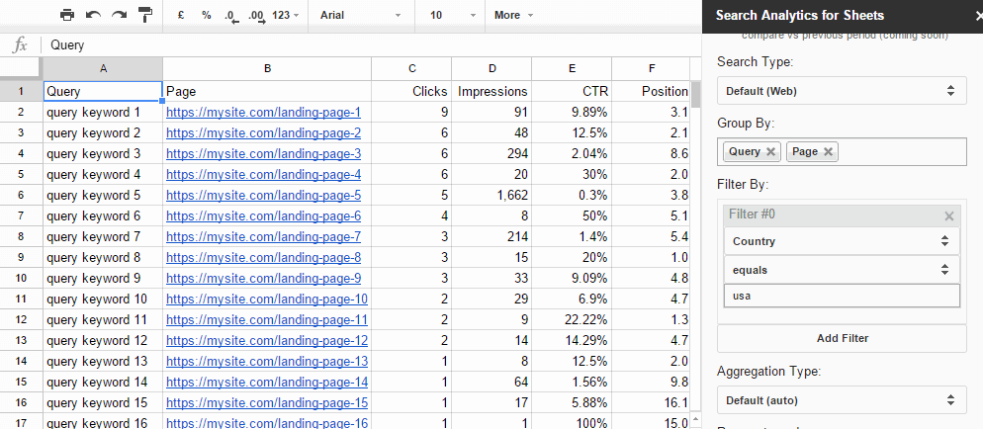983x429 pixels.
Task: Select the Paint format tool
Action: 144,16
